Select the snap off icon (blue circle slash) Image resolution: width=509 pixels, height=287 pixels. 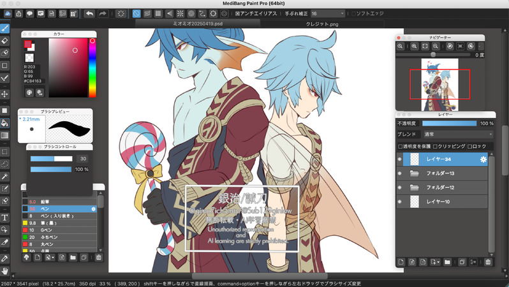coord(136,13)
